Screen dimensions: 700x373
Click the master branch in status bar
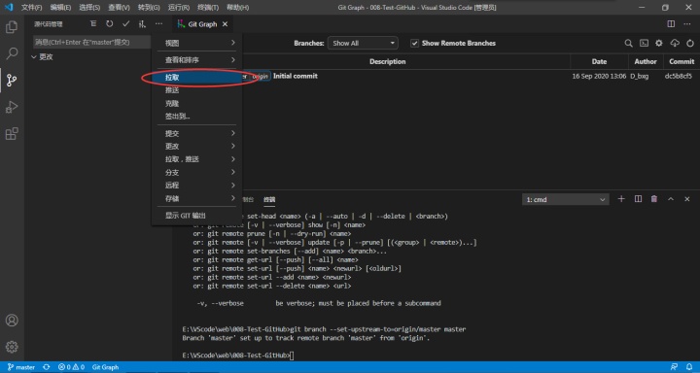pyautogui.click(x=21, y=367)
